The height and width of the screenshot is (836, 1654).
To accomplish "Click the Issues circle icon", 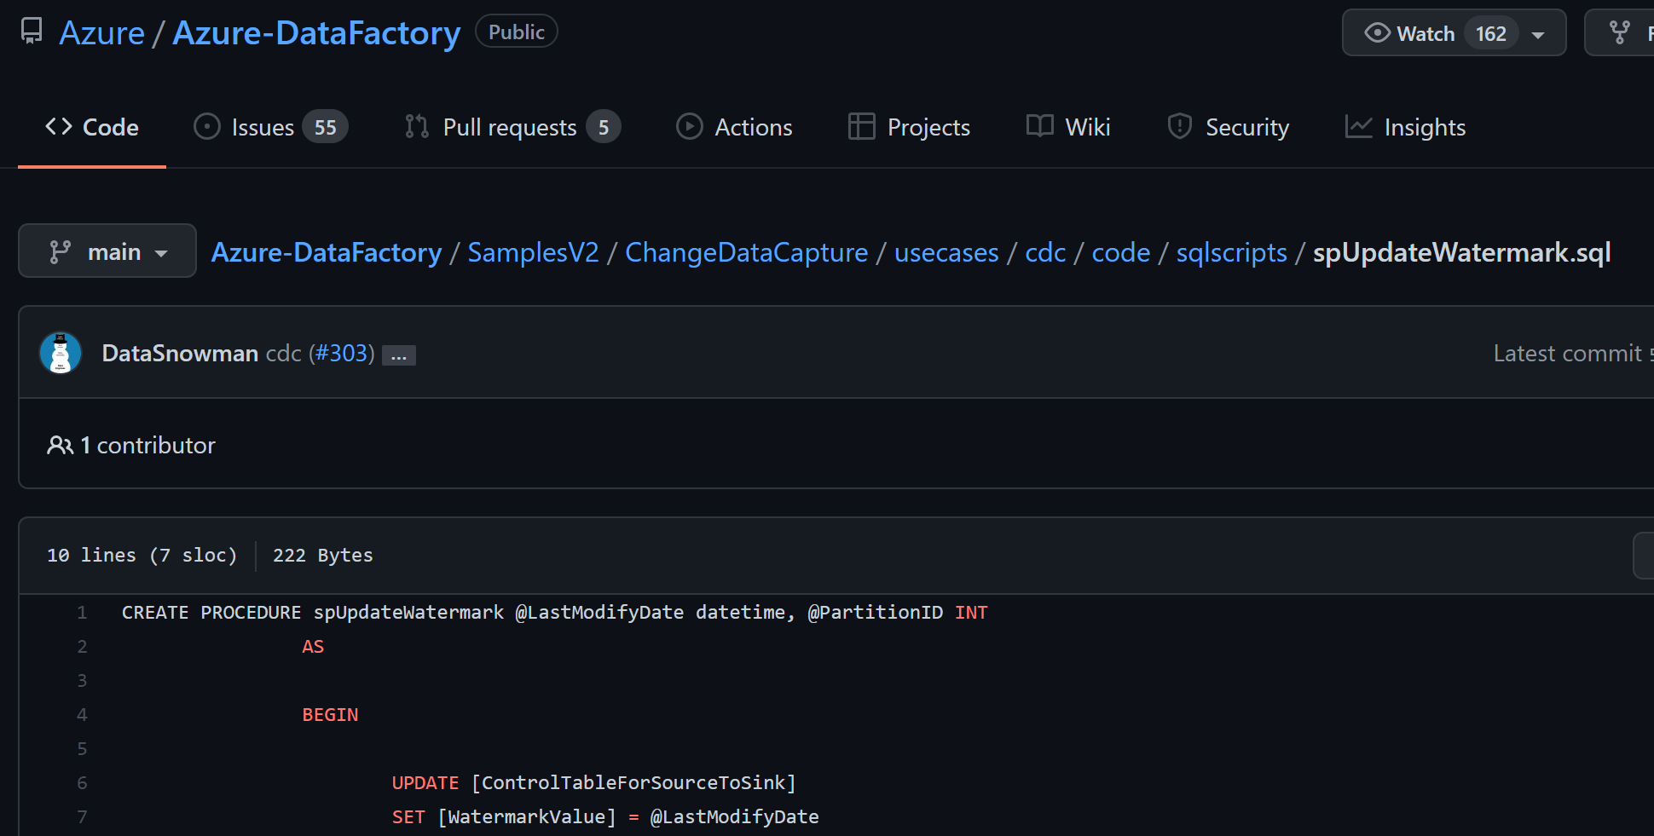I will pos(206,126).
